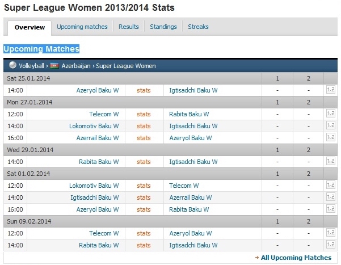Go to the Streaks tab
341x265 pixels.
point(198,27)
